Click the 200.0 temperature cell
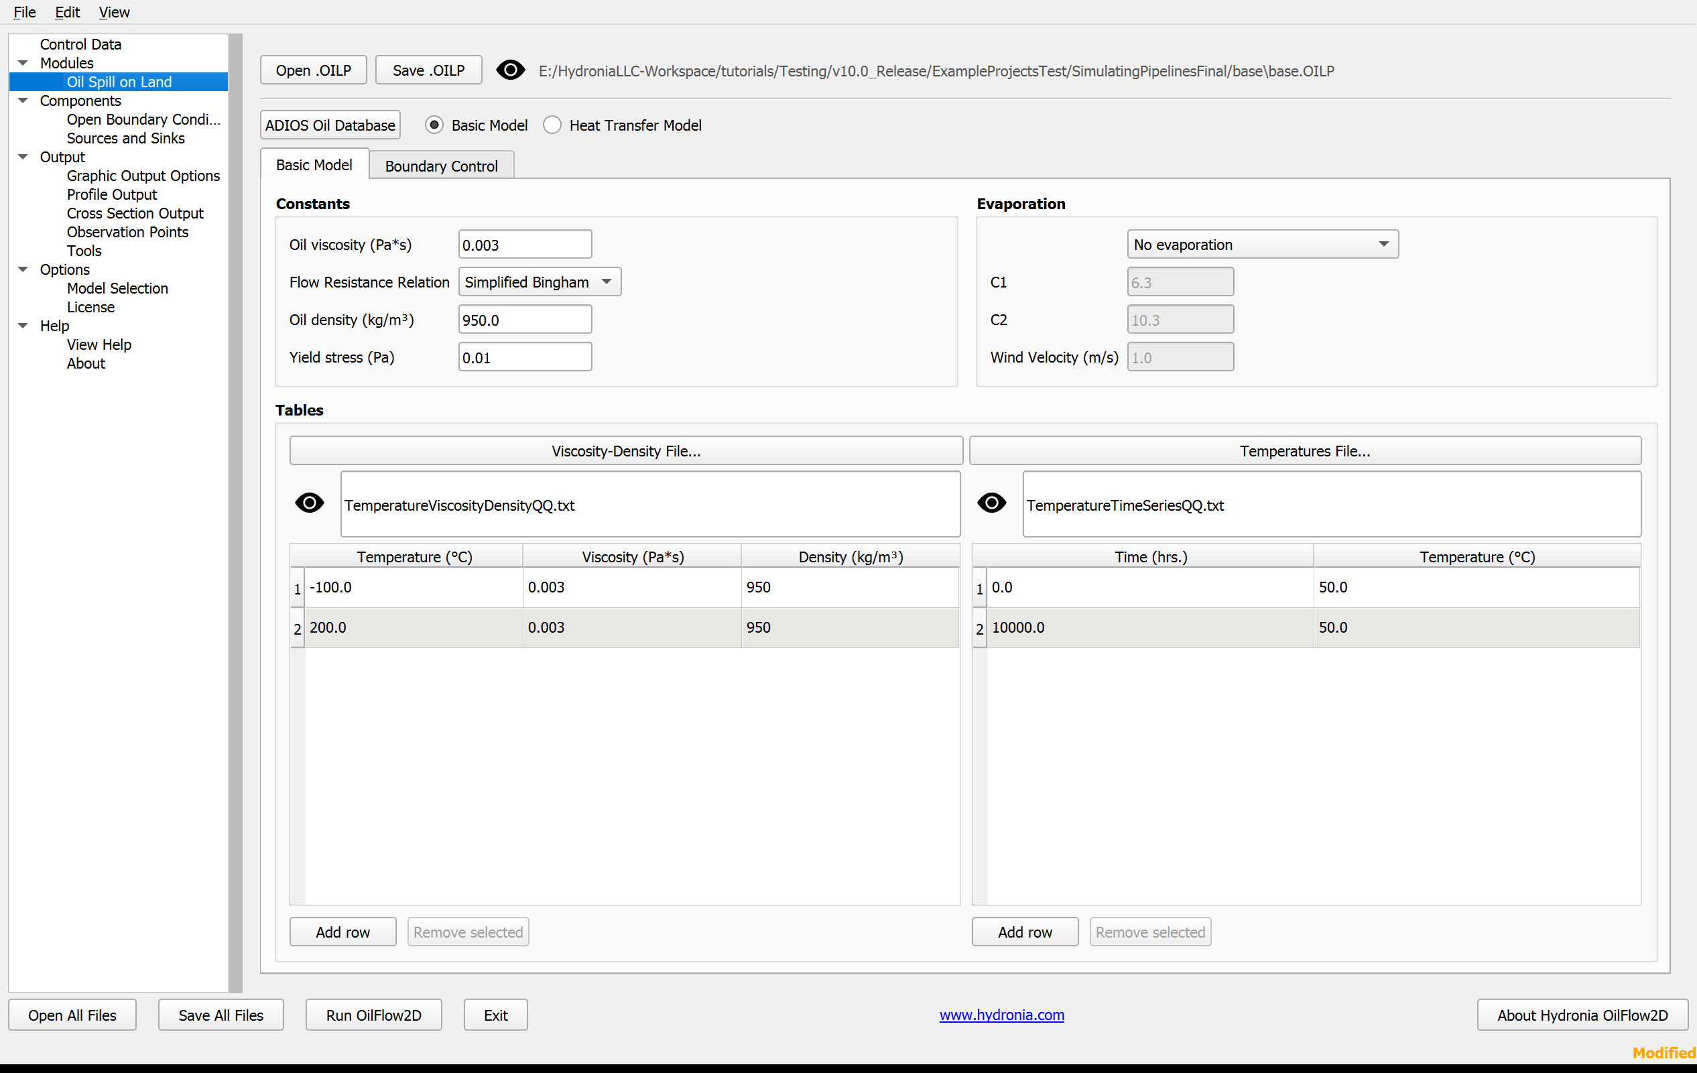Screen dimensions: 1697x1073 (414, 628)
